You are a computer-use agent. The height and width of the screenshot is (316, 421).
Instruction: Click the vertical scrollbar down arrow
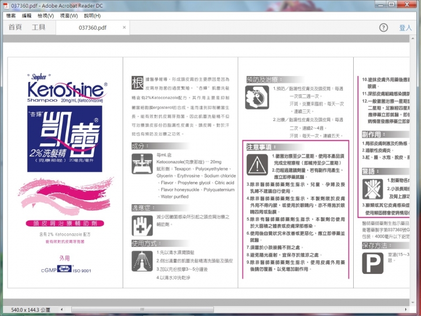coord(413,303)
